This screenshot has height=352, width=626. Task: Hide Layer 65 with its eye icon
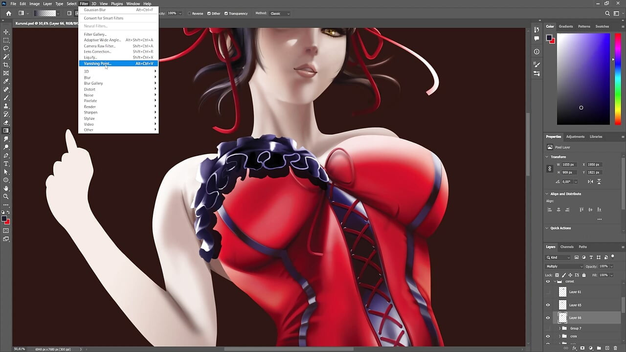coord(548,305)
